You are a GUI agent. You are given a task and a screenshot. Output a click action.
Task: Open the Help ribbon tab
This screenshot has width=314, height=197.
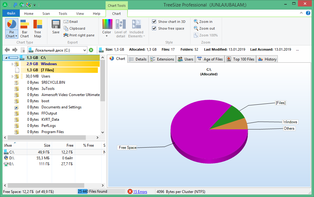[97, 14]
